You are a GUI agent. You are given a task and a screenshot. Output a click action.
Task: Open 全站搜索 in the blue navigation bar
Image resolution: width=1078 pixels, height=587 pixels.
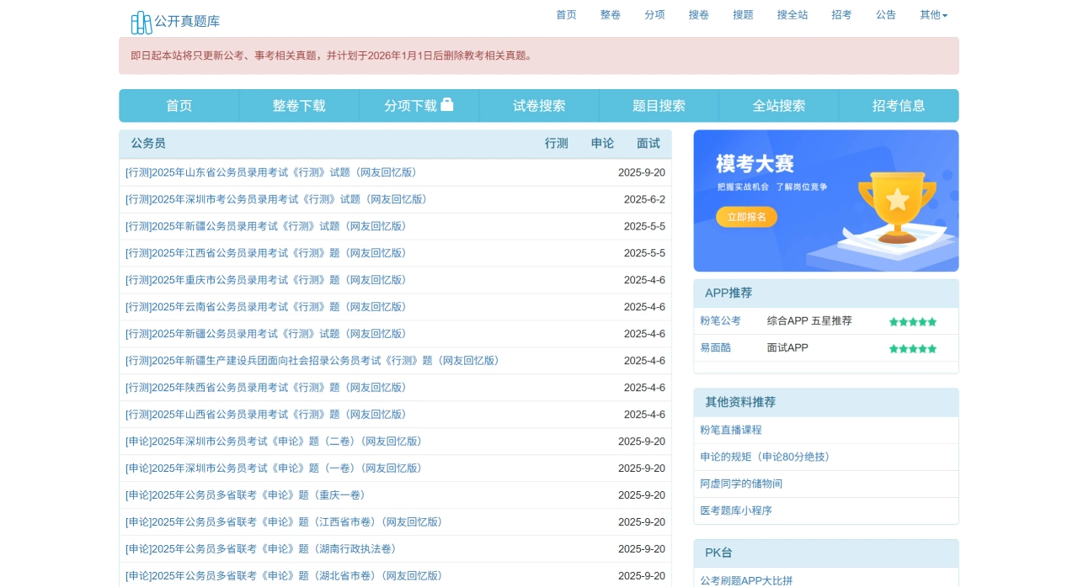[x=779, y=106]
